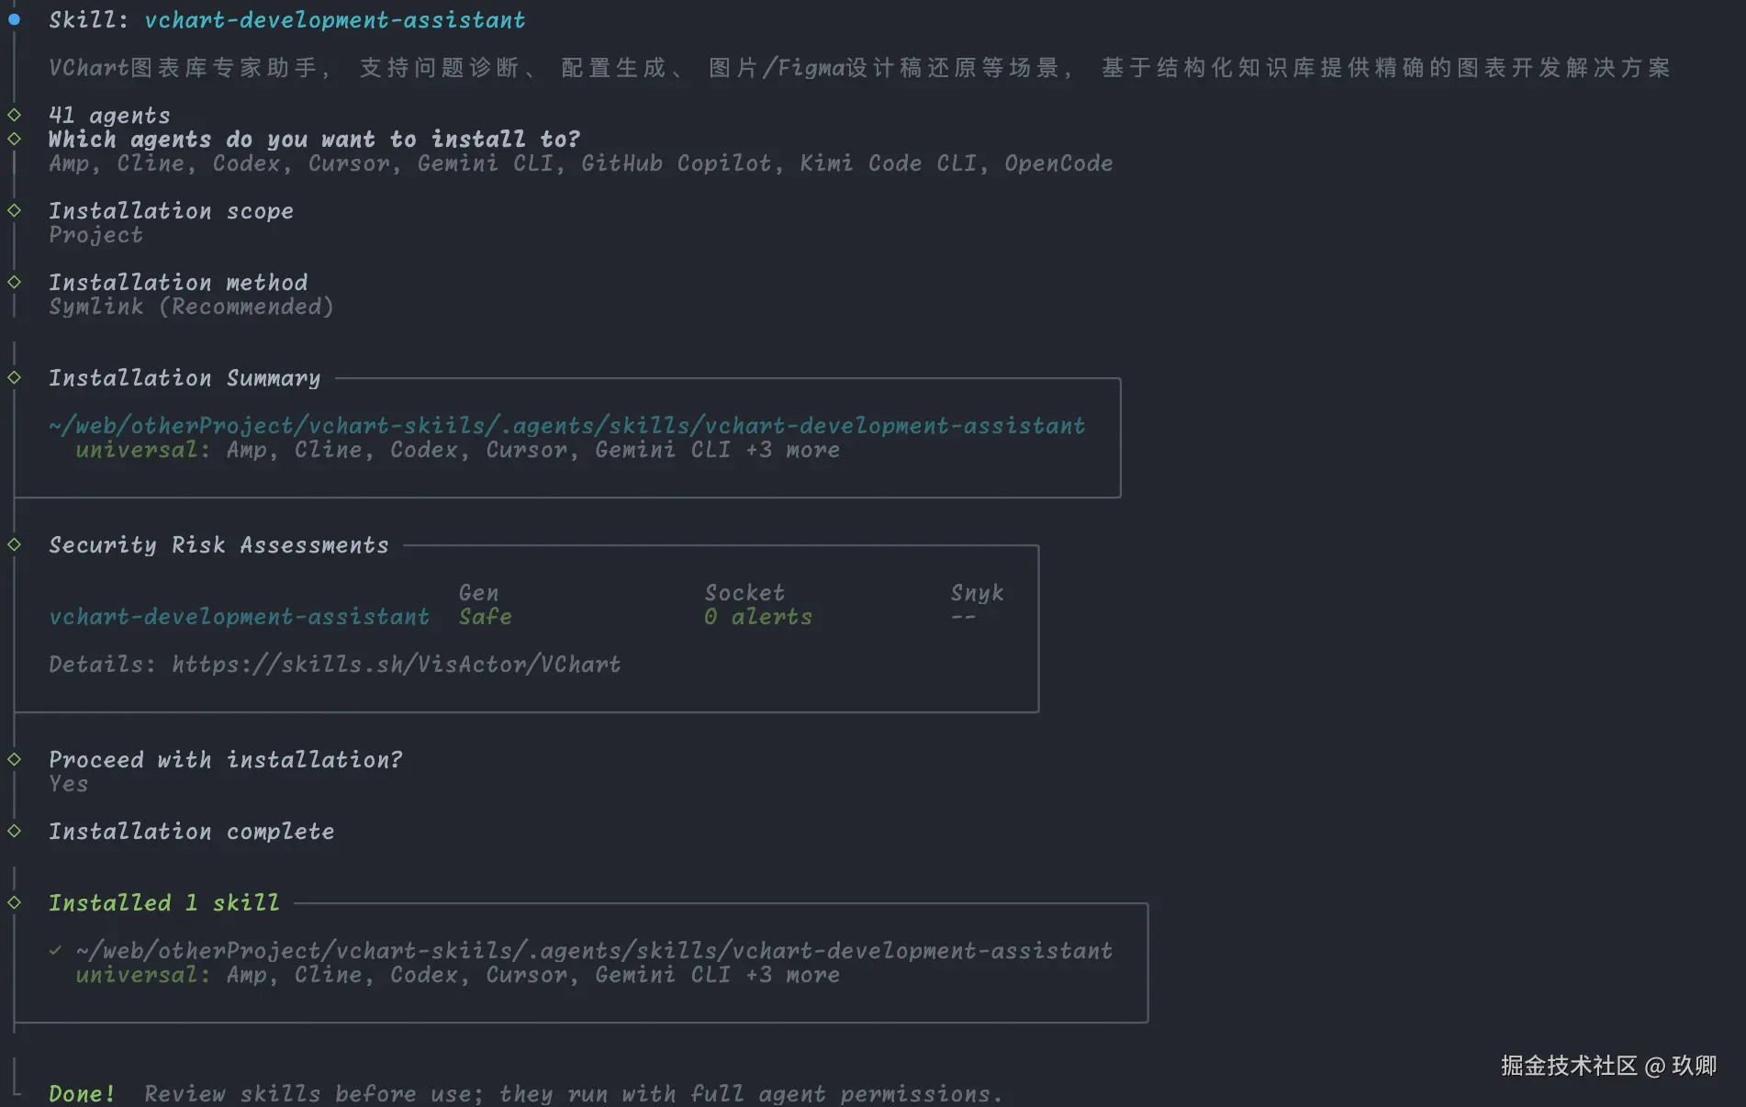Click 'GitHub Copilot' in the selected agents list

pos(676,163)
